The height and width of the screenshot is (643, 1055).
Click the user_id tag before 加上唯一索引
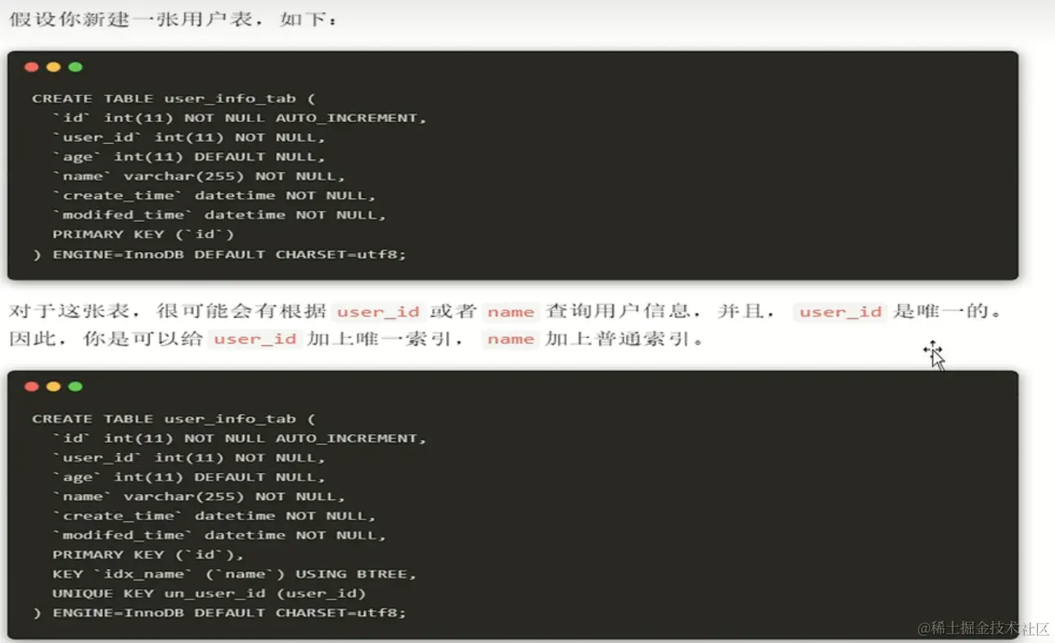click(255, 339)
